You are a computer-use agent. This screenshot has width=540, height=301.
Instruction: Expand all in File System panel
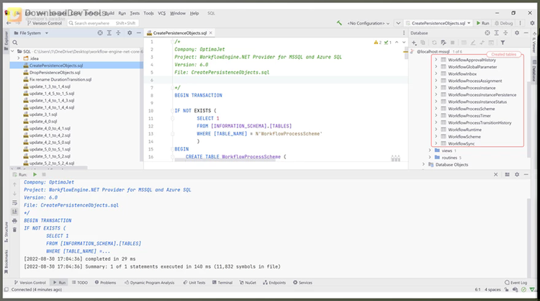[109, 33]
